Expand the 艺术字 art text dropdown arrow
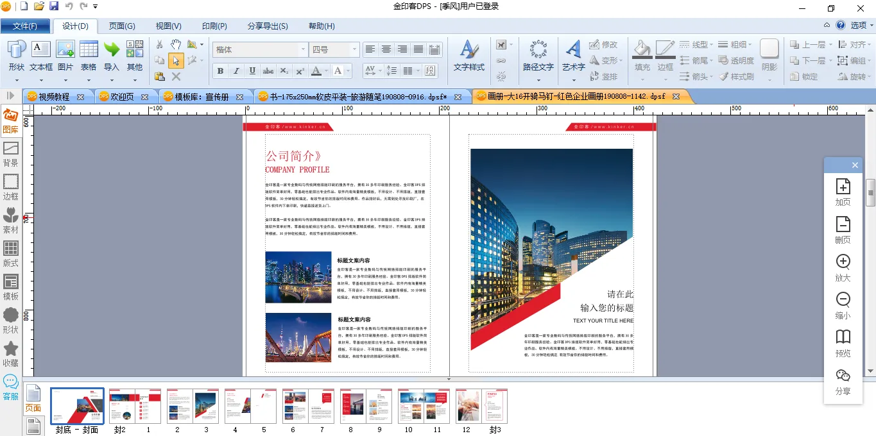This screenshot has height=436, width=876. [x=574, y=80]
